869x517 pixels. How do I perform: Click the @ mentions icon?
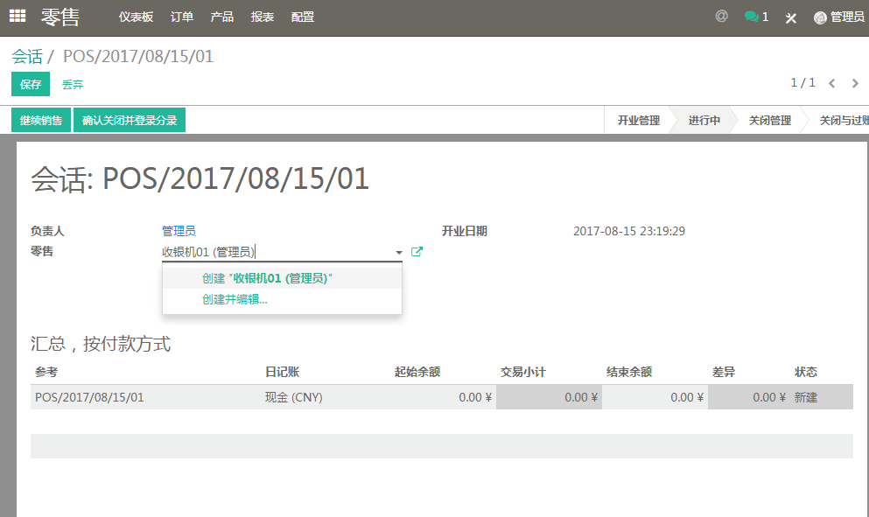[721, 17]
